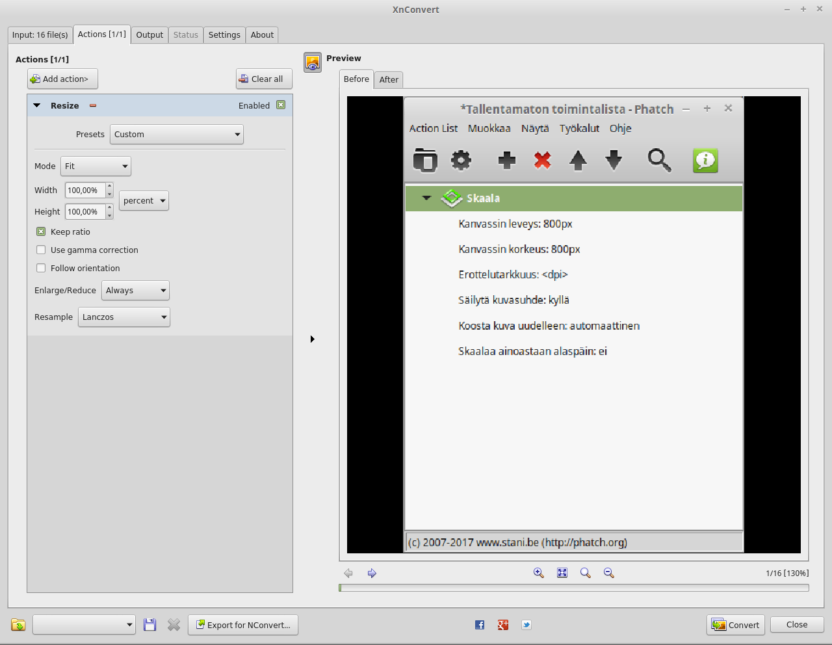
Task: Open the Resample dropdown showing Lanczos
Action: 124,317
